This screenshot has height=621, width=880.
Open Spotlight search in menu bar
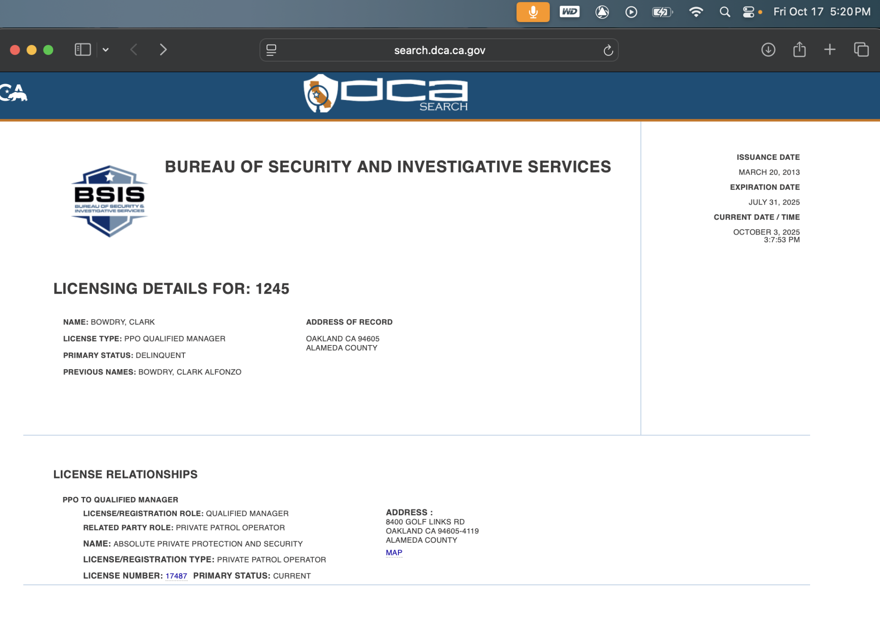724,12
